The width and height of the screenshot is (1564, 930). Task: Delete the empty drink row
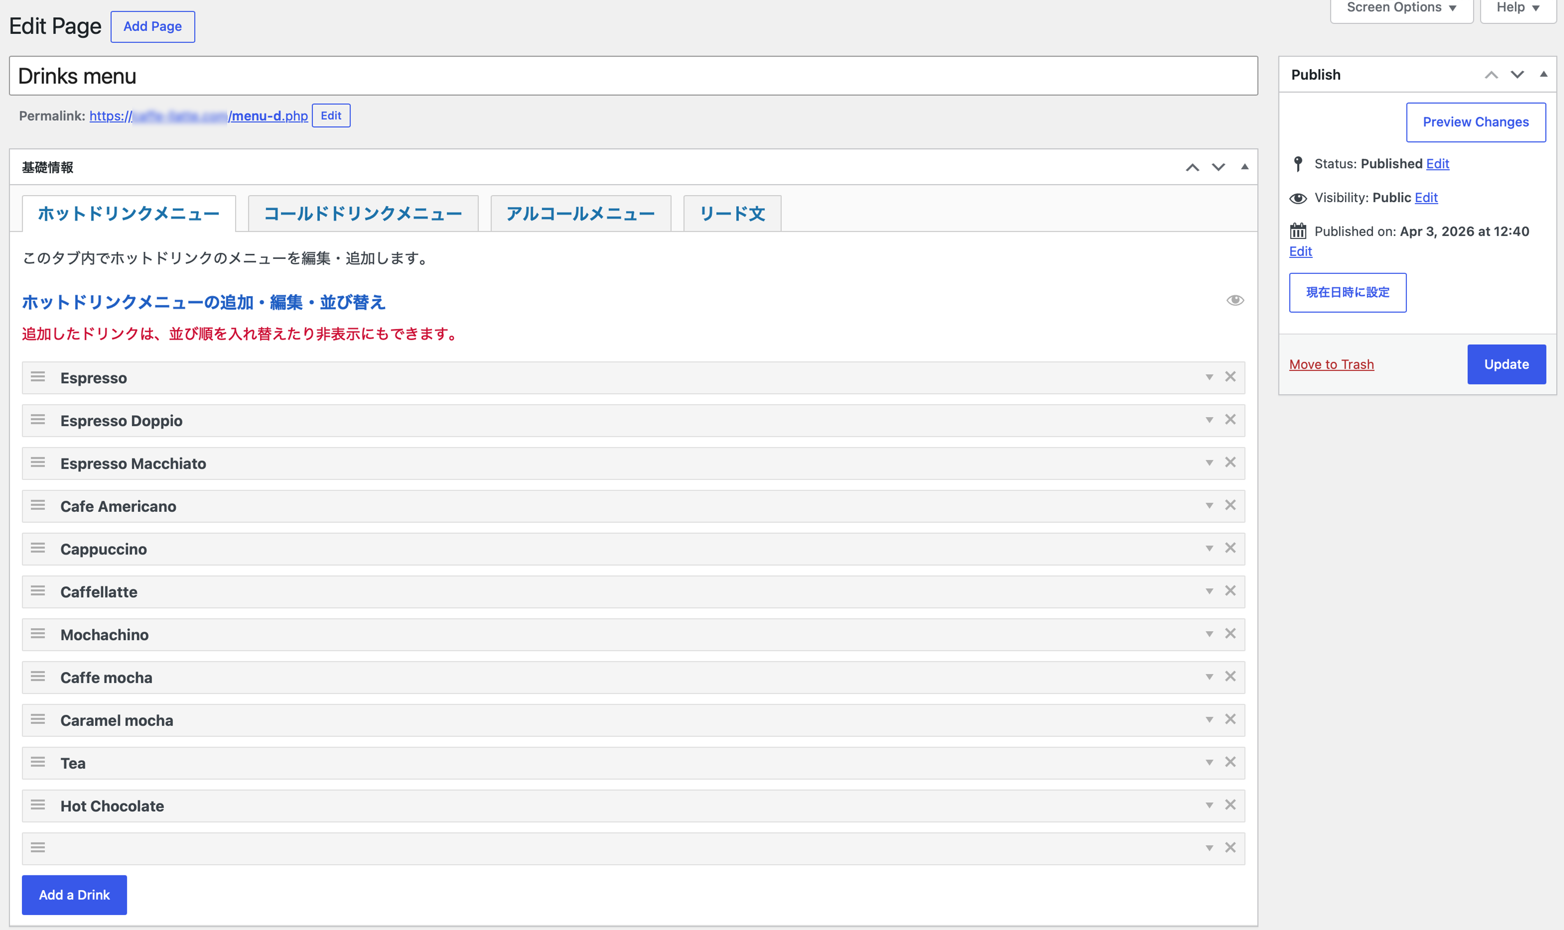point(1230,847)
